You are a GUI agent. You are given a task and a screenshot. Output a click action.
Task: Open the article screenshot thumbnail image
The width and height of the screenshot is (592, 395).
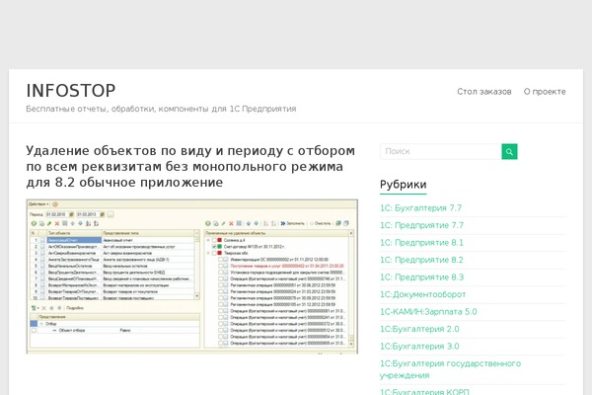point(191,276)
